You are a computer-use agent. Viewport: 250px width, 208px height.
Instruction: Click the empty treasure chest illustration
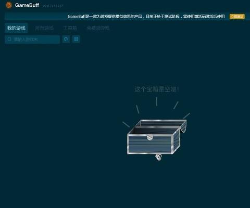(x=157, y=137)
